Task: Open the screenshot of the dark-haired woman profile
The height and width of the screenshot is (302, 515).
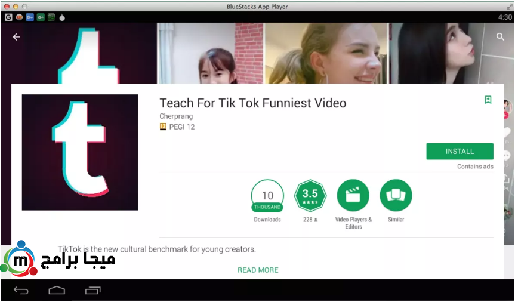Action: click(x=452, y=53)
